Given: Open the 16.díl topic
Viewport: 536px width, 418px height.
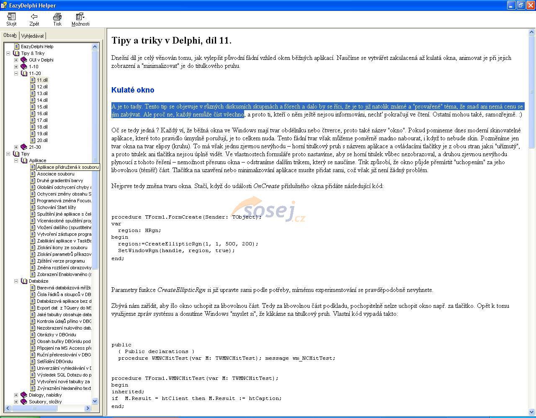Looking at the screenshot, I should tap(42, 114).
